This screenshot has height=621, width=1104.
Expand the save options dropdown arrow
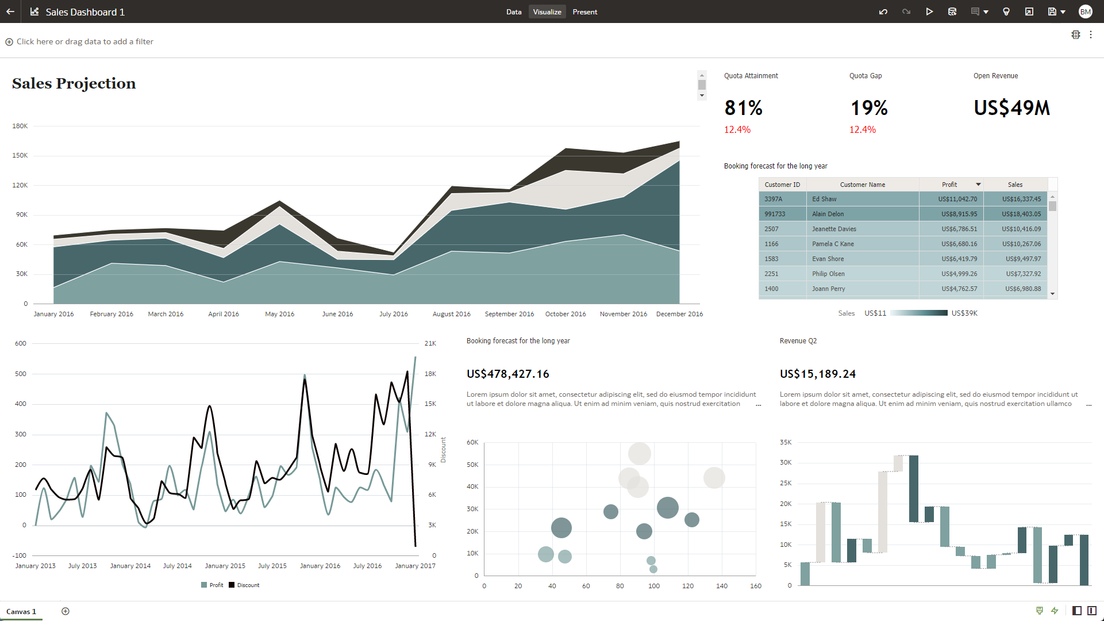tap(1064, 11)
